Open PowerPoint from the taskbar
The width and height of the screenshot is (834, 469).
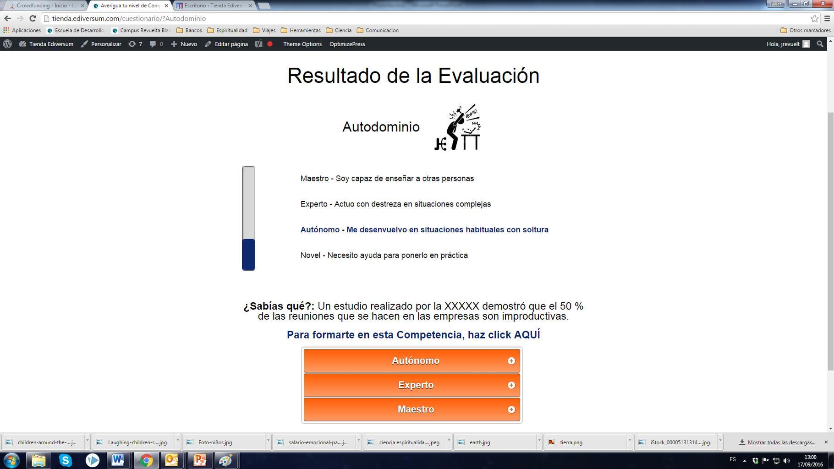[200, 460]
